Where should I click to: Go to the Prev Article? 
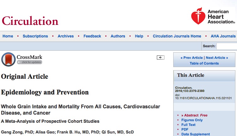(192, 58)
